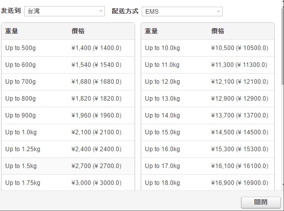Image resolution: width=284 pixels, height=211 pixels.
Task: Select the Up to 10.0kg row
Action: click(208, 48)
